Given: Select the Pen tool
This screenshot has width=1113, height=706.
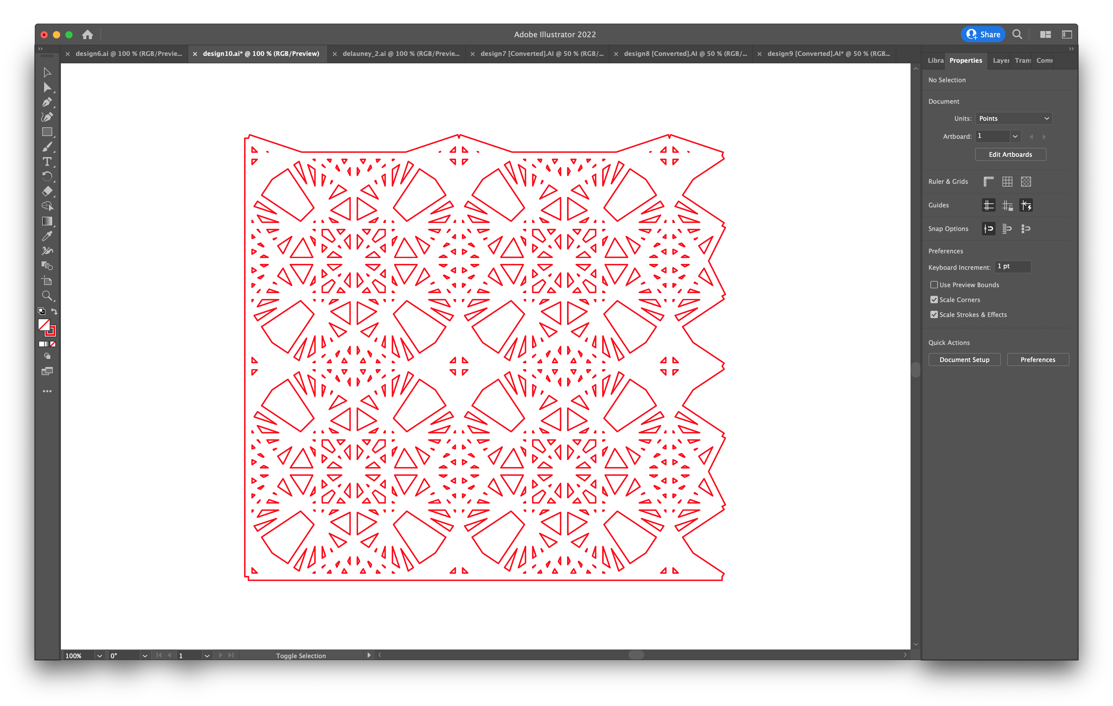Looking at the screenshot, I should click(x=47, y=102).
